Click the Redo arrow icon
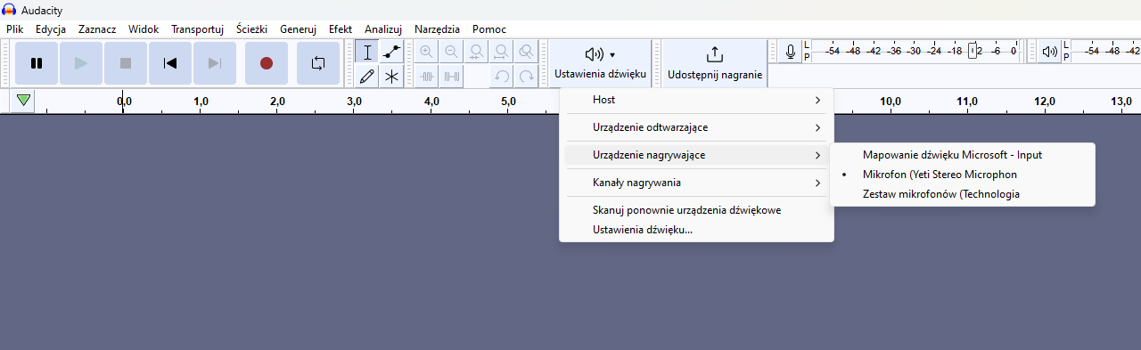This screenshot has height=350, width=1141. 527,77
